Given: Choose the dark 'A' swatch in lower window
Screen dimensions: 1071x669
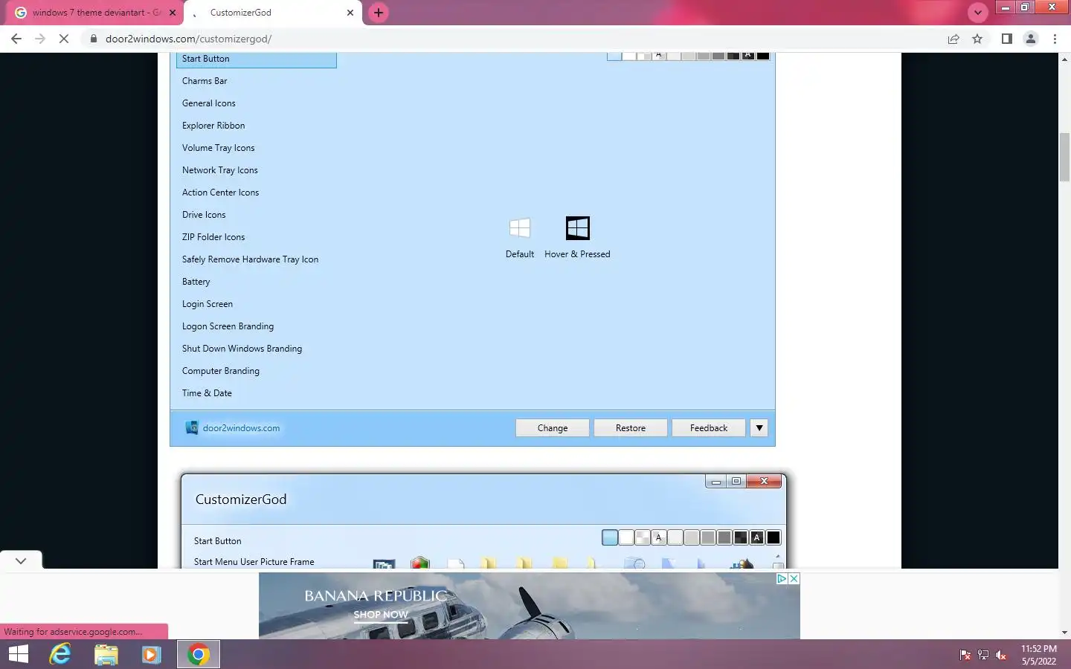Looking at the screenshot, I should (x=757, y=537).
